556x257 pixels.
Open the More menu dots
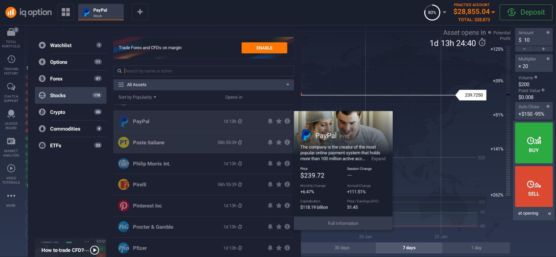11,196
